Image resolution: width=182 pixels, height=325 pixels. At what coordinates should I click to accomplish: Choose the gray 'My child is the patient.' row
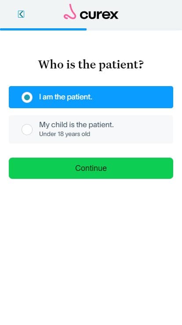91,129
